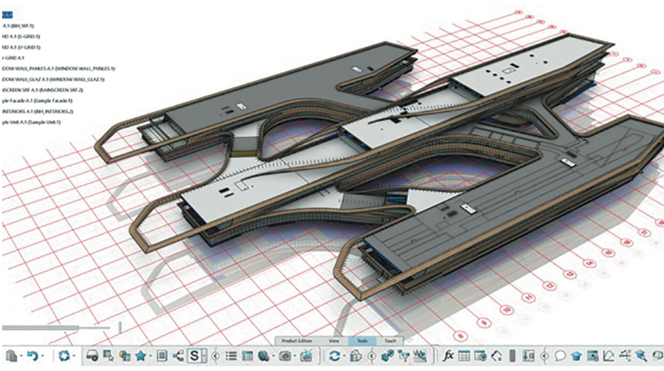The image size is (664, 371).
Task: Switch to the Product Edition tab
Action: coord(297,341)
